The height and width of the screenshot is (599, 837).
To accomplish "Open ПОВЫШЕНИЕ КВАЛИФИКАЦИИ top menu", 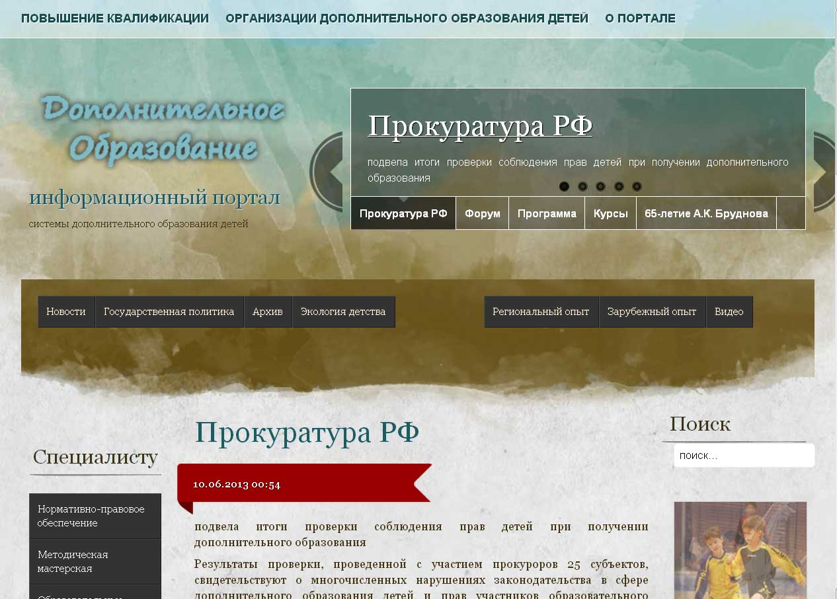I will [115, 18].
